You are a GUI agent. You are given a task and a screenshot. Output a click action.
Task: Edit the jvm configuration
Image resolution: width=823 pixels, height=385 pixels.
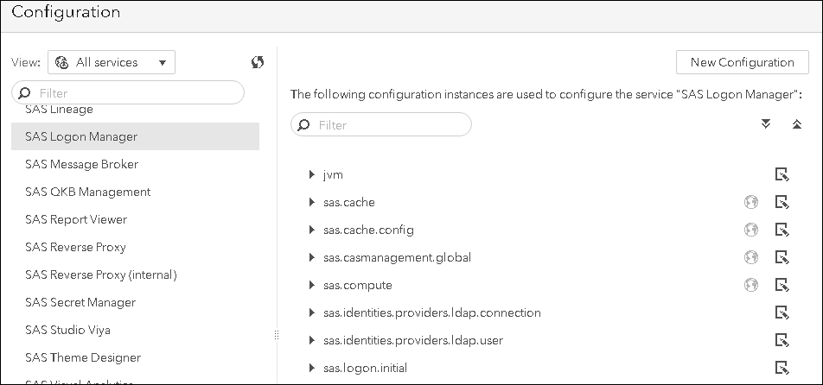782,175
